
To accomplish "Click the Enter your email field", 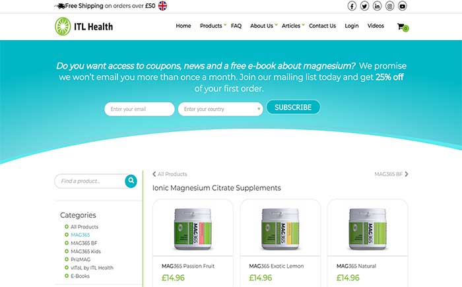I will click(x=139, y=109).
